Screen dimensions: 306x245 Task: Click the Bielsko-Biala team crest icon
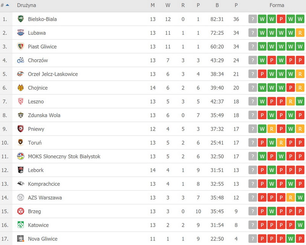(21, 19)
